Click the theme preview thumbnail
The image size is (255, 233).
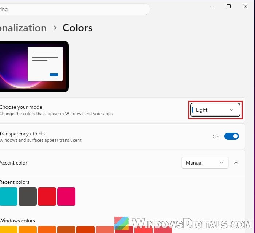click(x=34, y=66)
